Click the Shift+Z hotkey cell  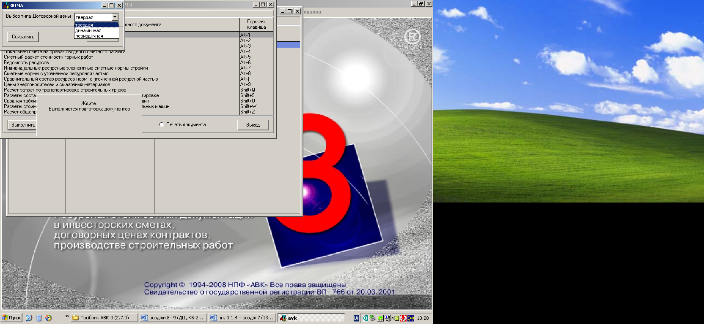click(256, 112)
